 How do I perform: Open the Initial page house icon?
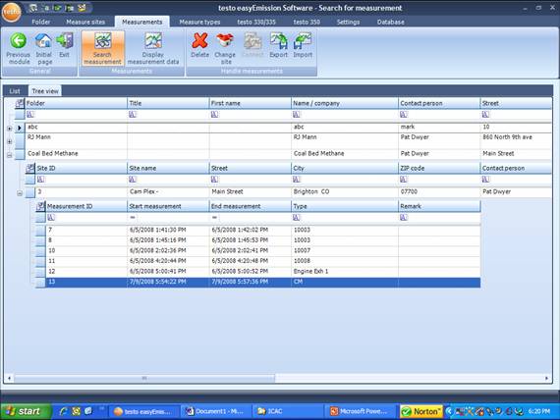point(43,40)
